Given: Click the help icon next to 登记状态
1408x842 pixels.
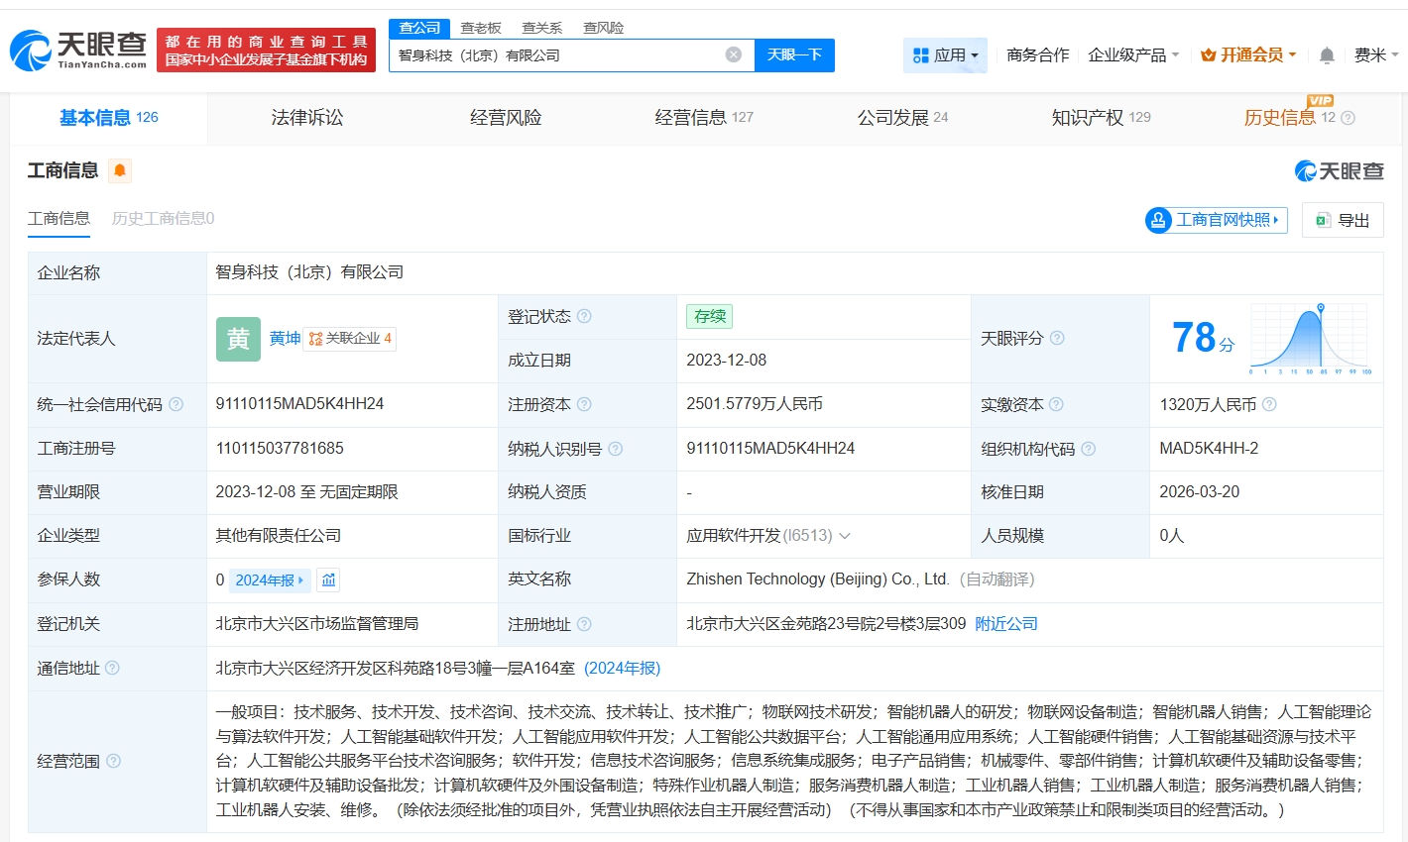Looking at the screenshot, I should 584,316.
